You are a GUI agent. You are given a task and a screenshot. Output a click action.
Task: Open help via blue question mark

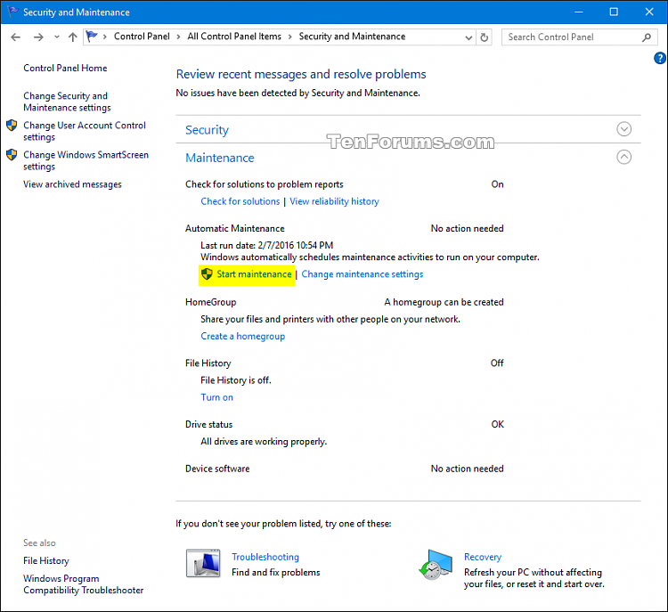[x=659, y=58]
